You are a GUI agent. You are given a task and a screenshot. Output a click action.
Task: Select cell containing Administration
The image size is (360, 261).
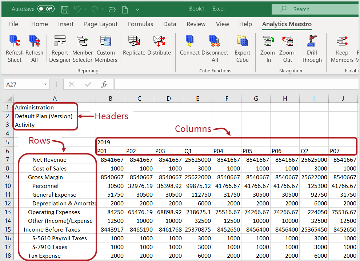click(55, 107)
